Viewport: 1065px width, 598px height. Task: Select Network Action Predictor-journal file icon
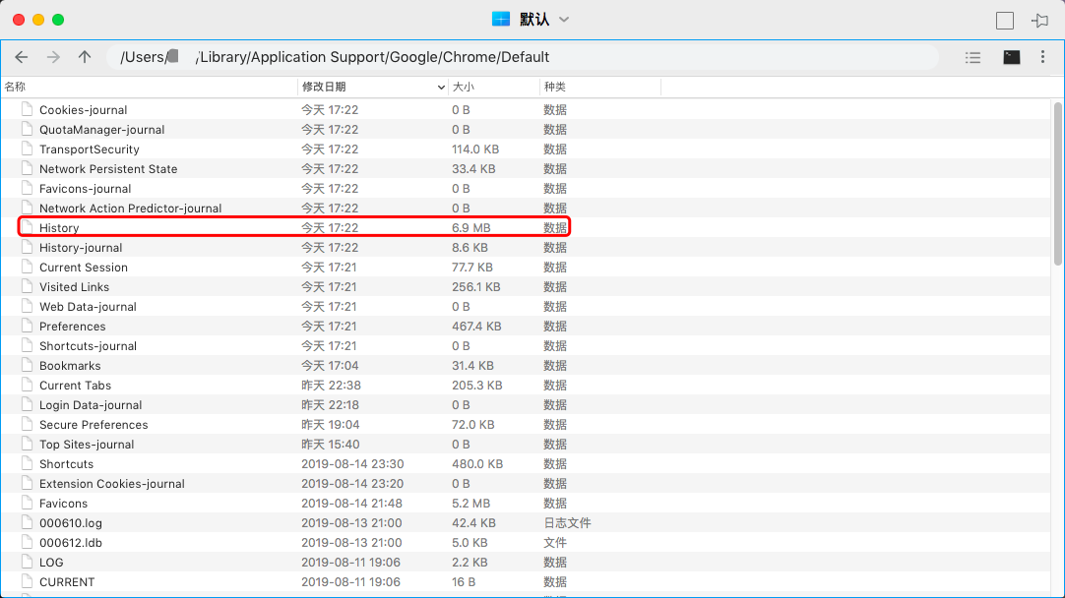28,208
